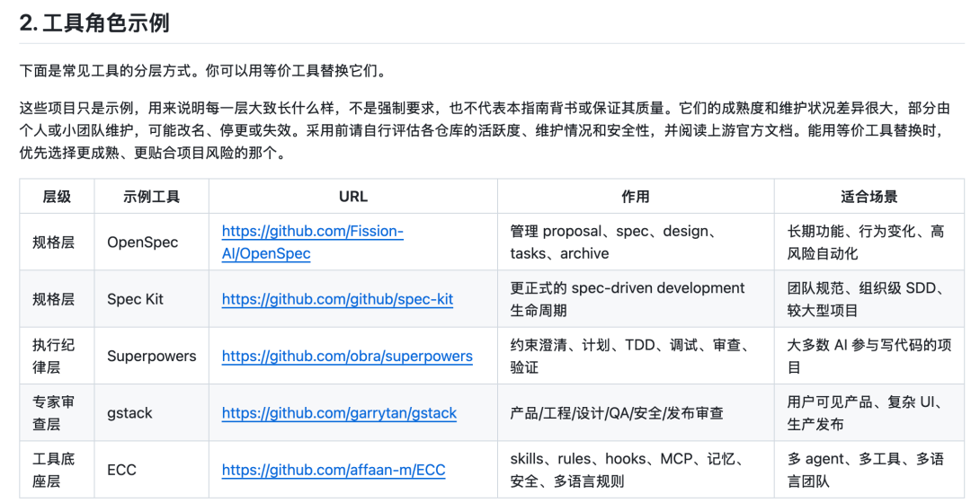Select the '工具底座层' level cell

pos(57,470)
